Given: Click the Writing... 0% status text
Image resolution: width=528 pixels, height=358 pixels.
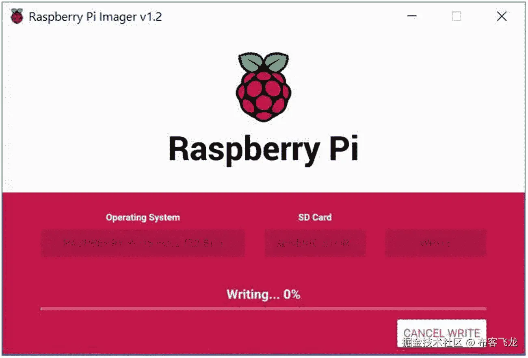Looking at the screenshot, I should [x=264, y=294].
